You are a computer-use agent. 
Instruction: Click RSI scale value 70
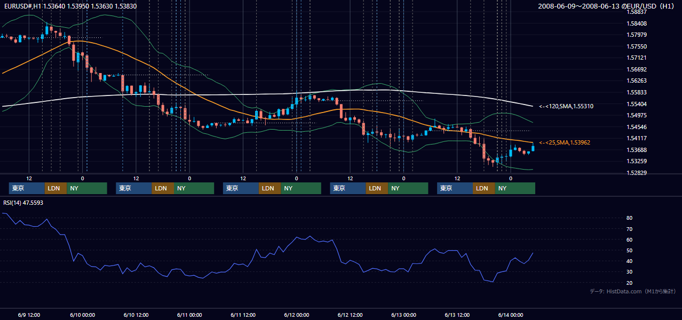coord(630,229)
